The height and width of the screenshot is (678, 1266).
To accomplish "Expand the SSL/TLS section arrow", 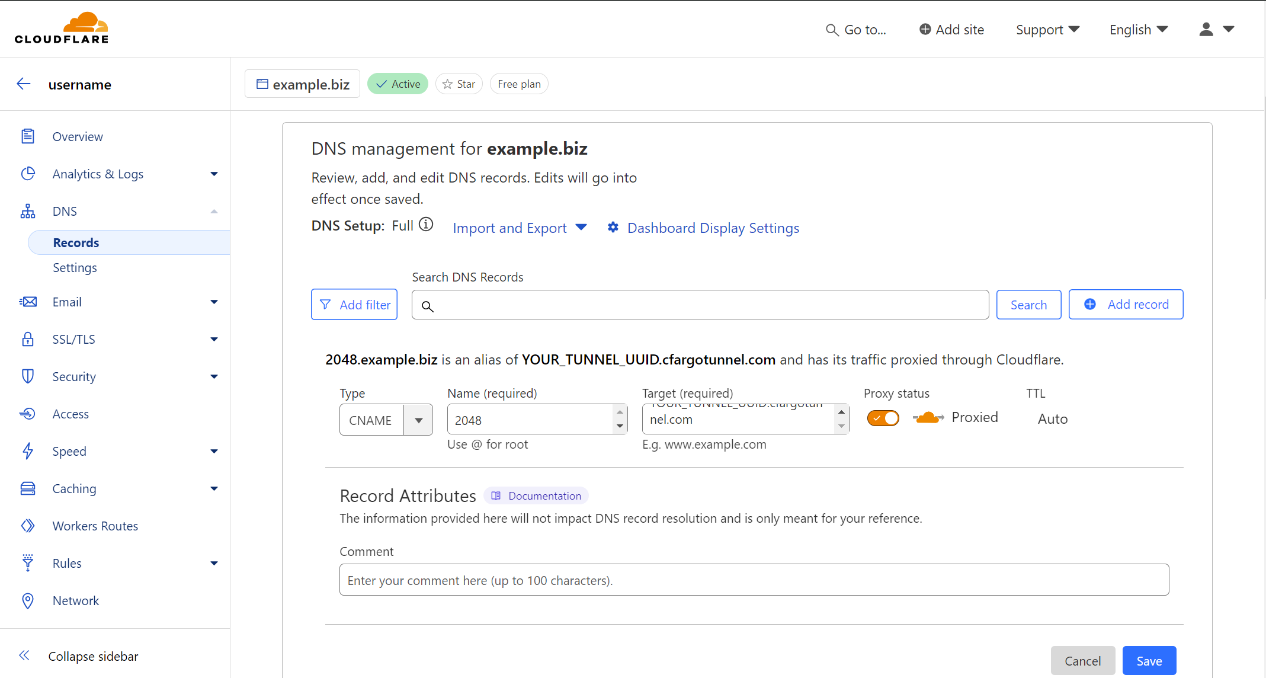I will tap(214, 339).
